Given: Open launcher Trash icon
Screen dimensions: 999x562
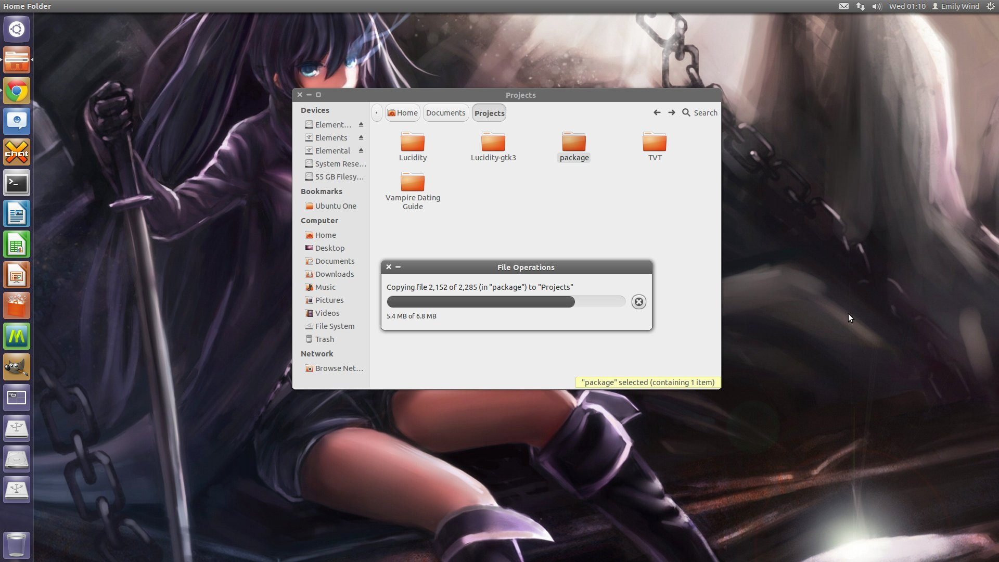Looking at the screenshot, I should (17, 545).
